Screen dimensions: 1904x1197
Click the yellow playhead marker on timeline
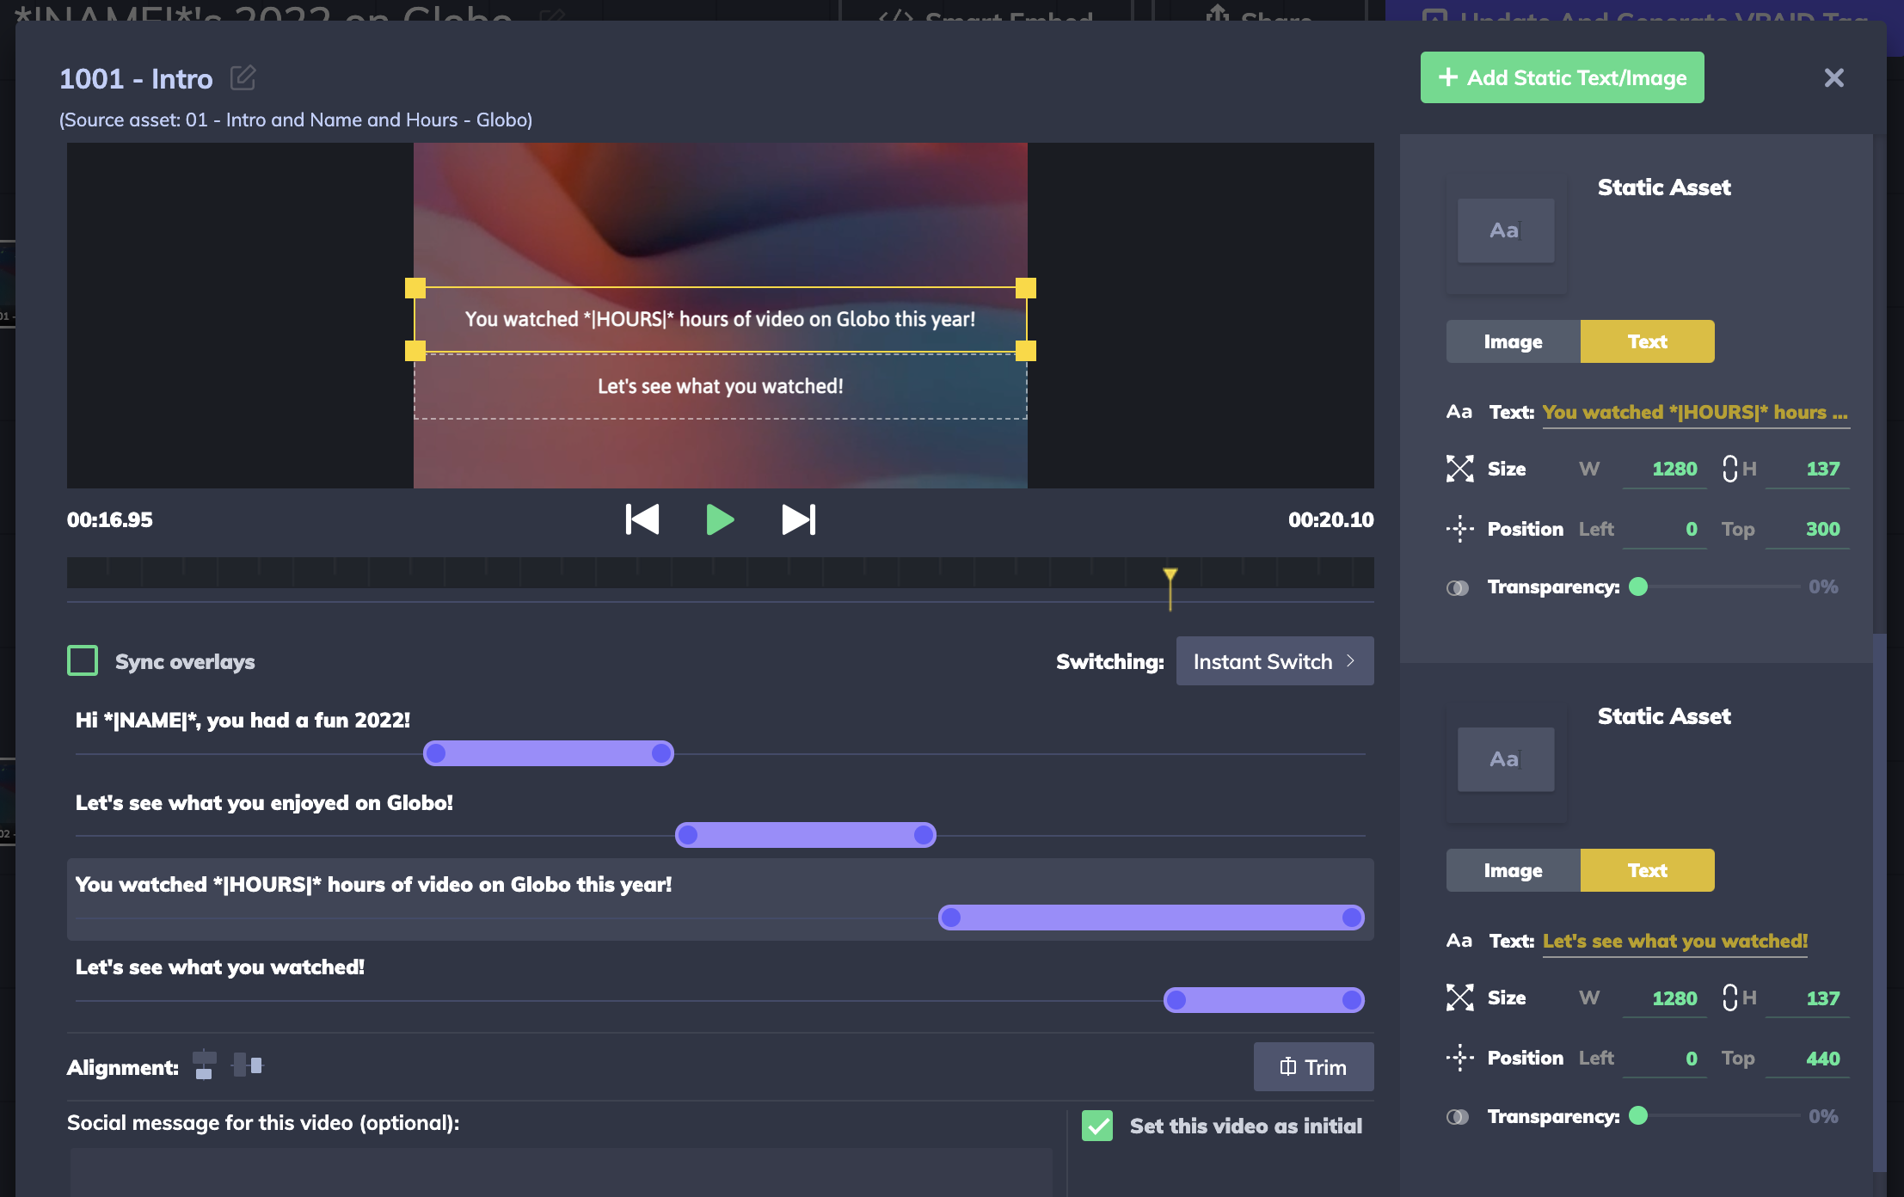coord(1170,574)
